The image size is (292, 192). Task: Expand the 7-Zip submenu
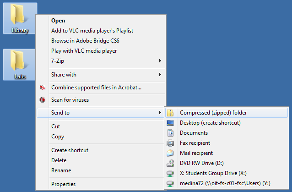[x=160, y=61]
